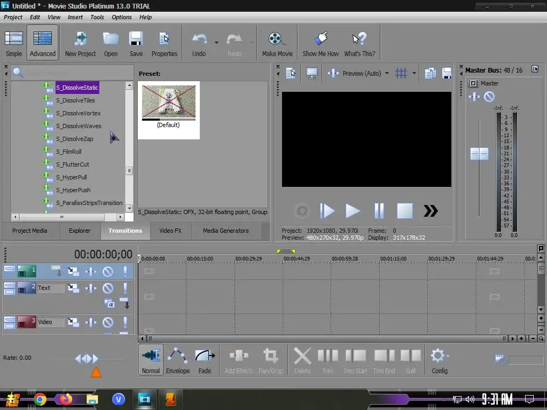Select S_FilmRoll transition
Screen dimensions: 547x410
69,152
